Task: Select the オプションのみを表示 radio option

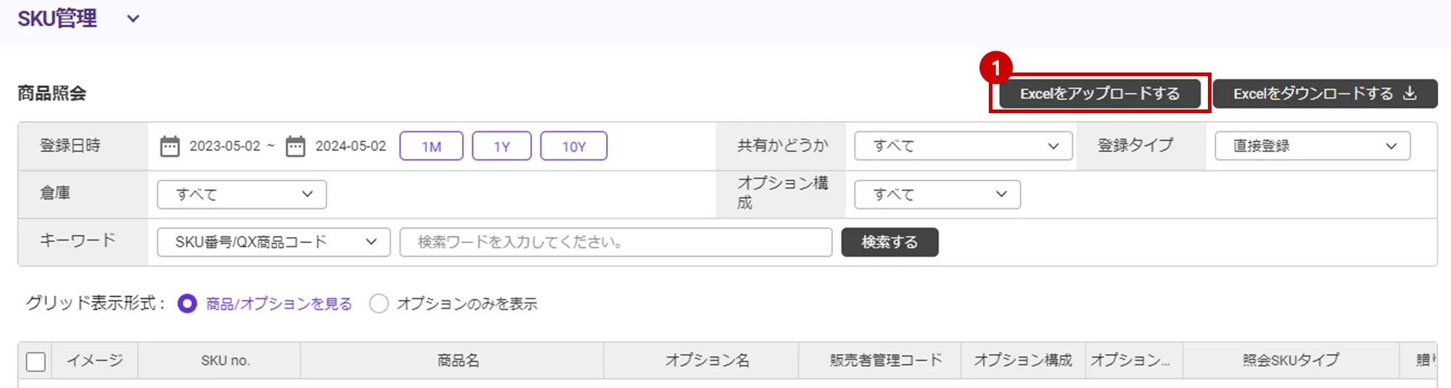Action: pyautogui.click(x=379, y=304)
